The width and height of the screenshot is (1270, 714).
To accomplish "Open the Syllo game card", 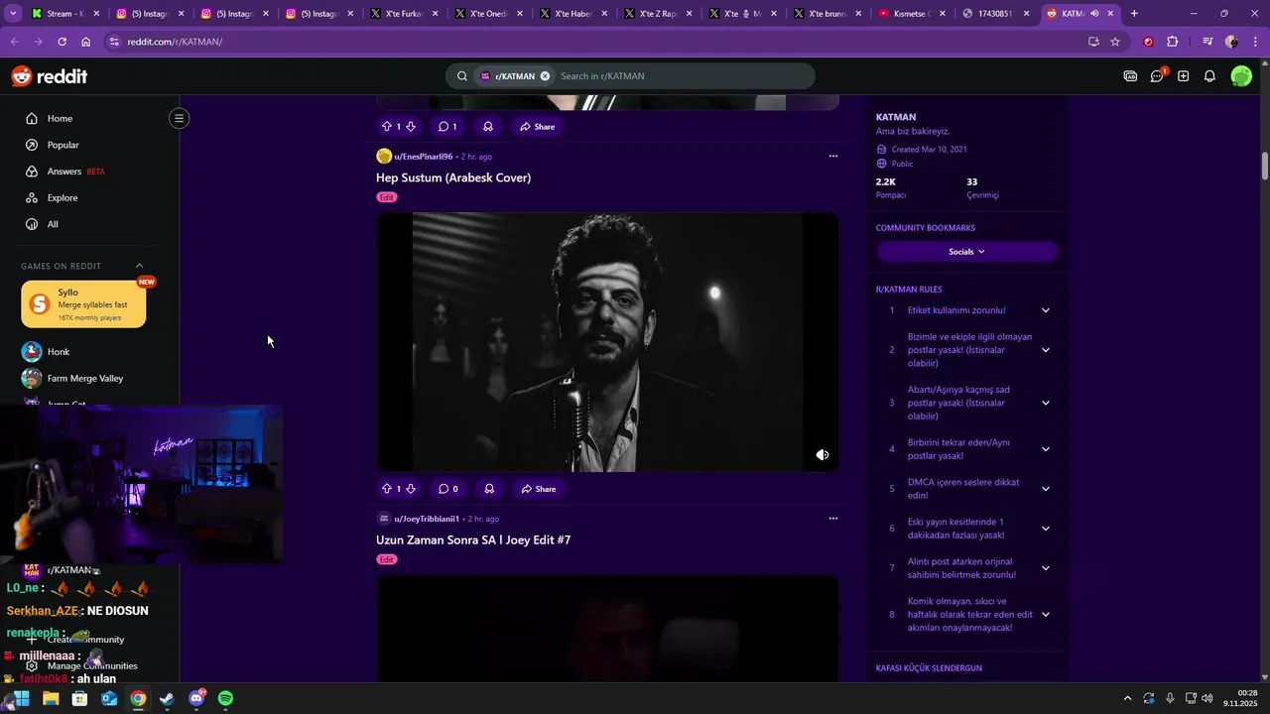I will pyautogui.click(x=83, y=303).
